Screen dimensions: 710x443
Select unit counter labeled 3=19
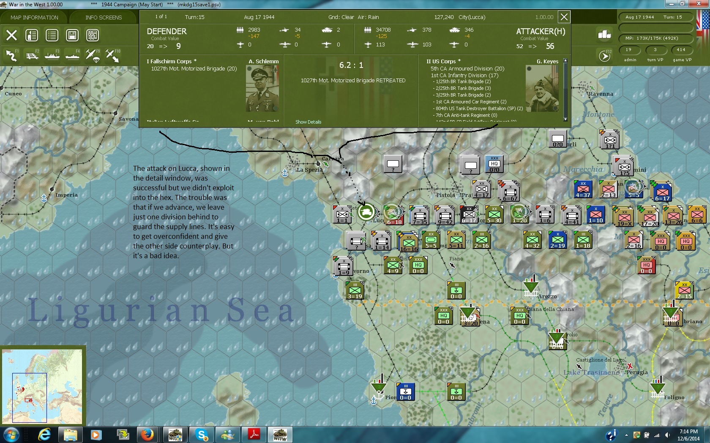pyautogui.click(x=355, y=290)
